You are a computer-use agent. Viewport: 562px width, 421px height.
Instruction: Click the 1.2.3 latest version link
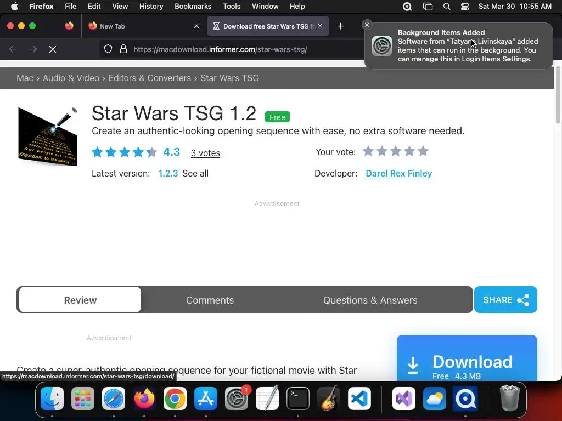pyautogui.click(x=168, y=174)
